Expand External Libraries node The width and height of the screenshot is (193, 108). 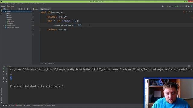3,25
